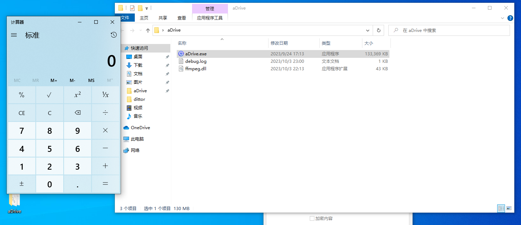Click the divide key
This screenshot has height=225, width=521.
(x=105, y=113)
